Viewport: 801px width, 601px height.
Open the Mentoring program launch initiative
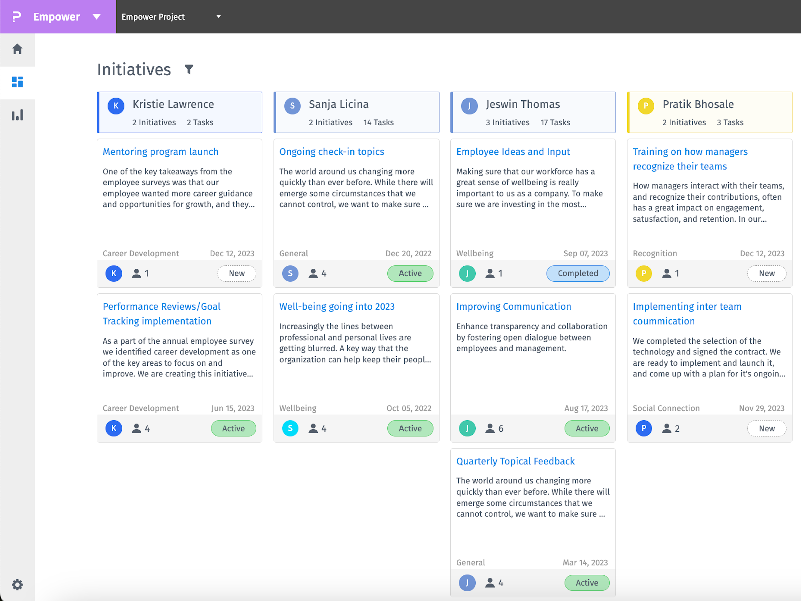coord(160,151)
